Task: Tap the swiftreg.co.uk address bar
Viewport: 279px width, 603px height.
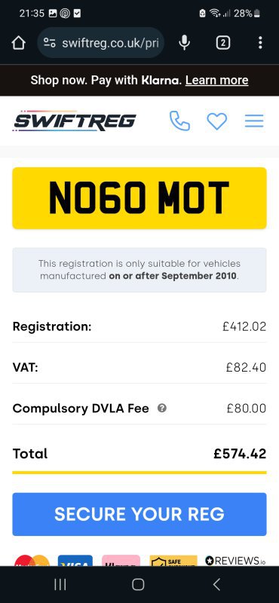Action: [101, 43]
